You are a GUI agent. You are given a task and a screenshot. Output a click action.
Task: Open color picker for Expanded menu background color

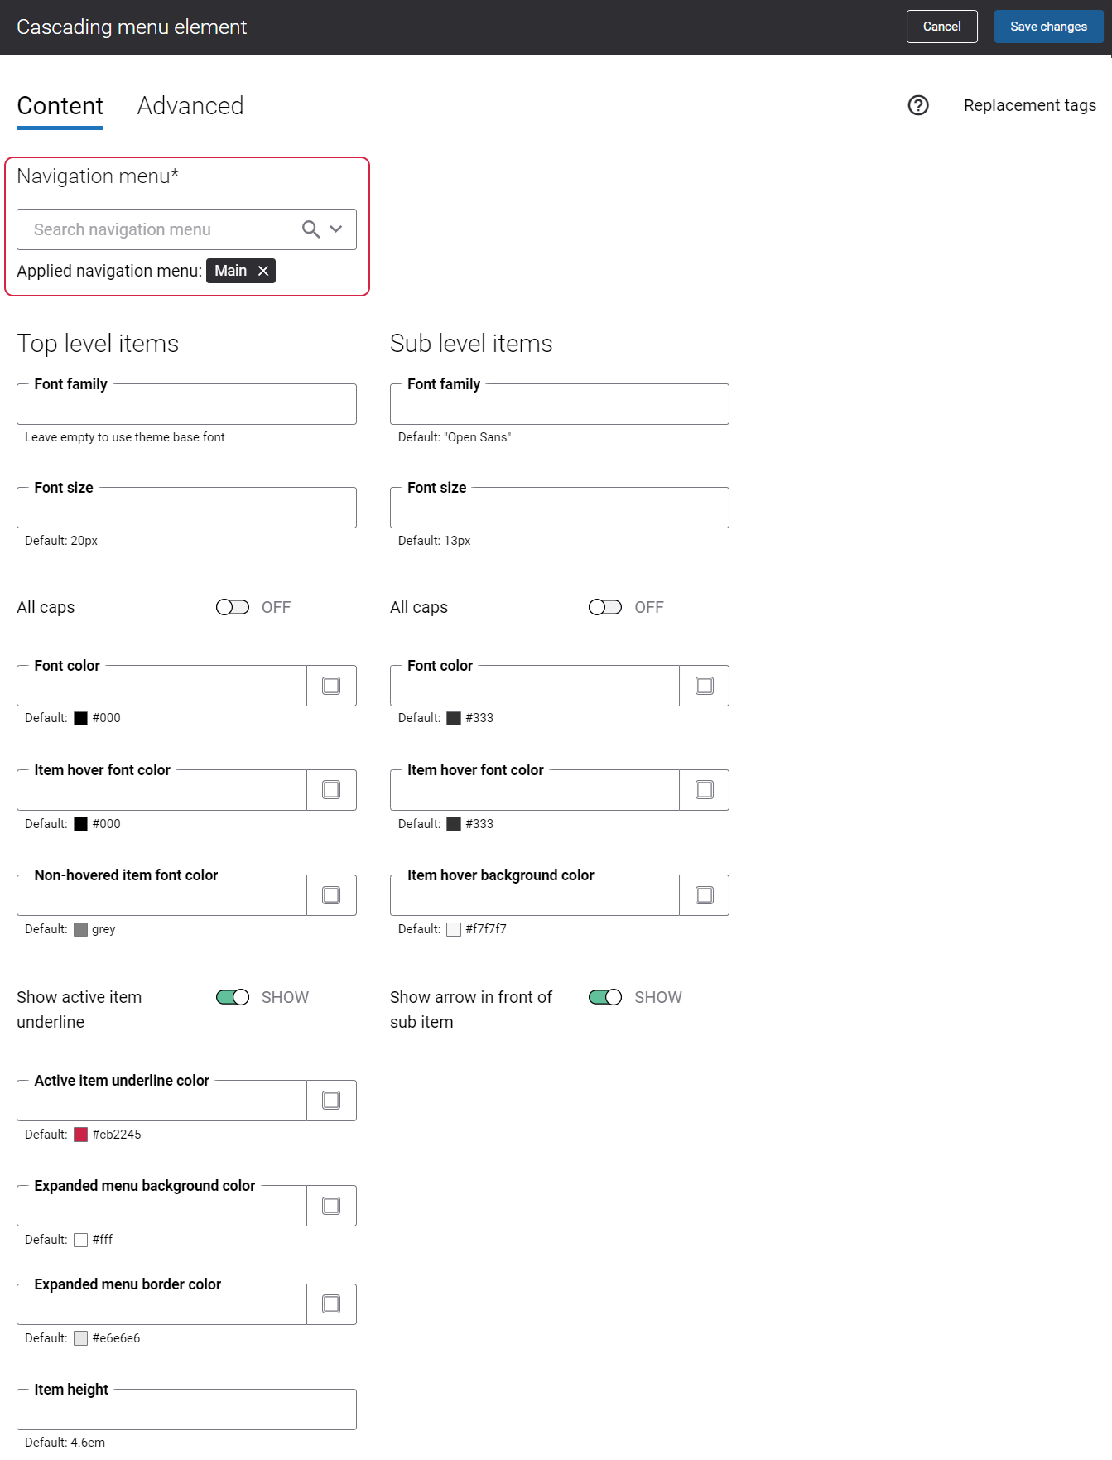point(331,1206)
